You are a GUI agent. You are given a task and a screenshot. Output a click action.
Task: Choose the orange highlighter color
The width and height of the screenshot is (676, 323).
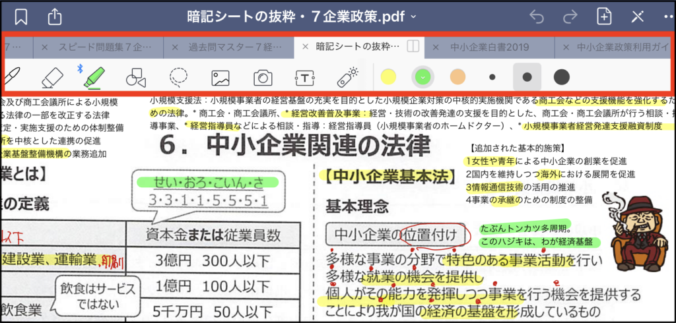(458, 77)
